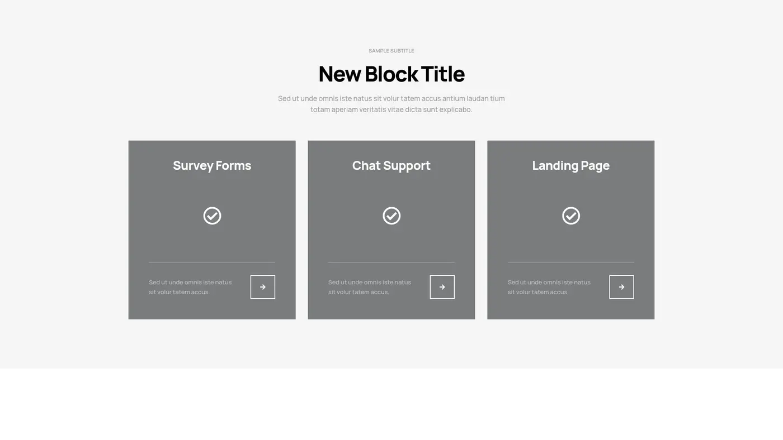Click the description text in Landing Page card
Viewport: 783px width, 440px height.
click(x=549, y=287)
